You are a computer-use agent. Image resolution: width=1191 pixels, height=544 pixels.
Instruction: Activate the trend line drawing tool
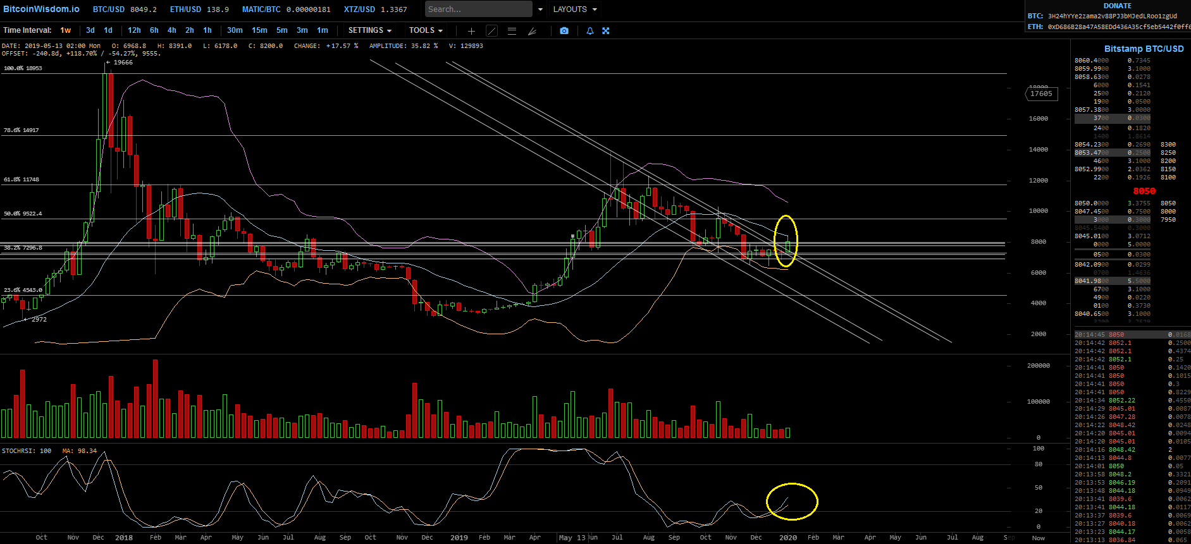pyautogui.click(x=491, y=30)
